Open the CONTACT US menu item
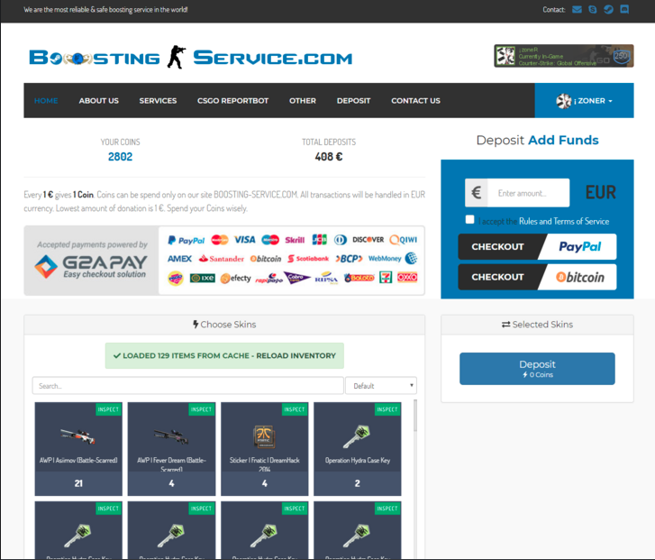The image size is (655, 560). (x=415, y=100)
